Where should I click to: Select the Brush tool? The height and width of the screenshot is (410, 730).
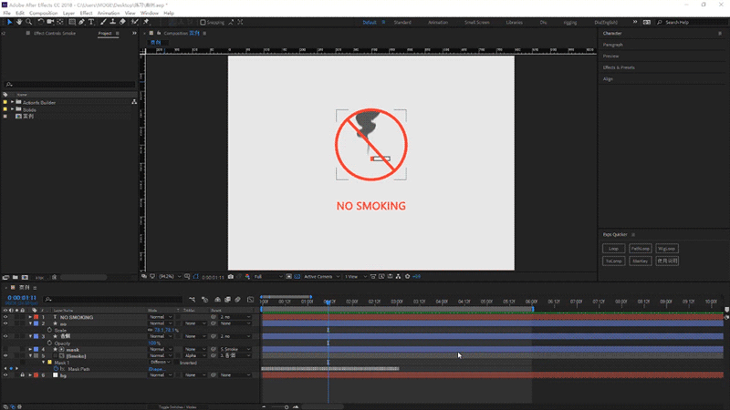tap(103, 22)
